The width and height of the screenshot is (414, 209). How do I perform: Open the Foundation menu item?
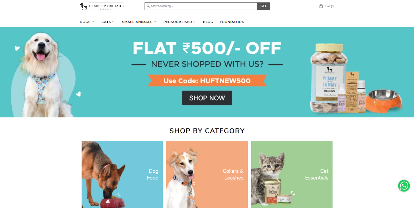click(x=232, y=22)
